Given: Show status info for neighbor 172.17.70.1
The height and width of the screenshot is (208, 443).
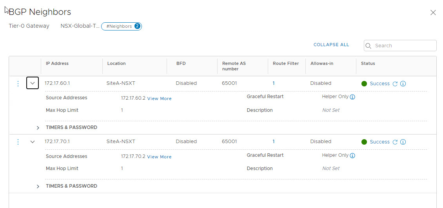Looking at the screenshot, I should tap(403, 142).
